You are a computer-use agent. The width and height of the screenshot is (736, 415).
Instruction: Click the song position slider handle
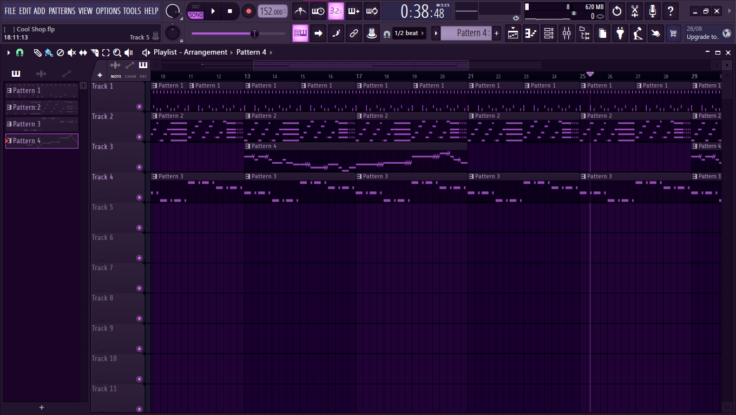254,34
